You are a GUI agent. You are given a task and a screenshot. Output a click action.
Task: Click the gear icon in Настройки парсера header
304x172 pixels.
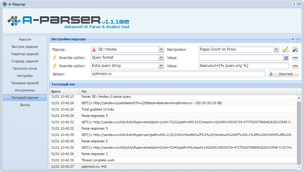[292, 39]
